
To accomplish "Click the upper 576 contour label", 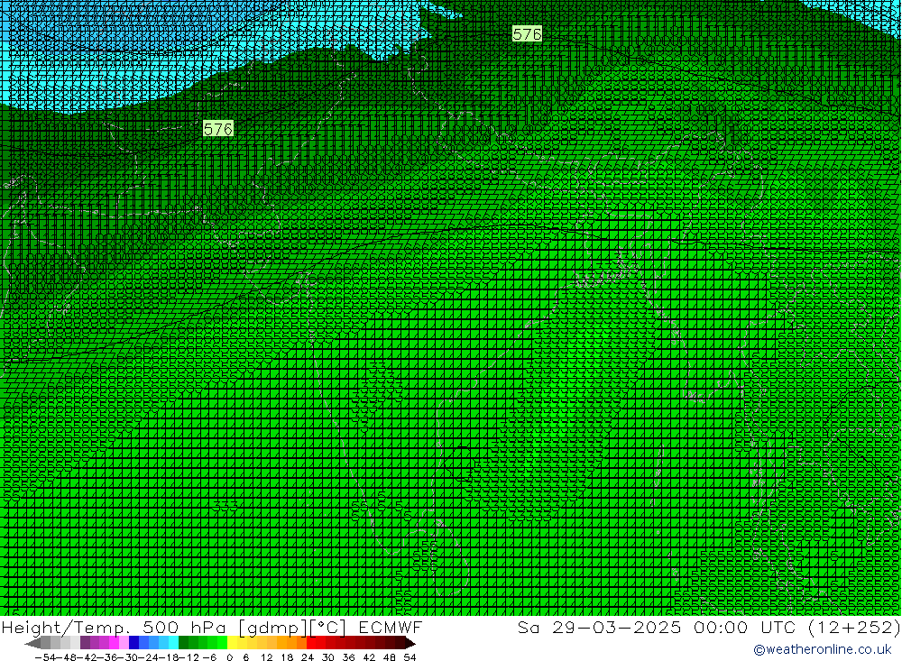I will (527, 34).
